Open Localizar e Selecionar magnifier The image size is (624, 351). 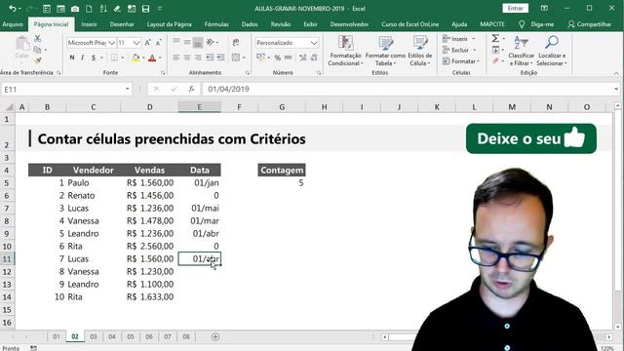pyautogui.click(x=552, y=51)
